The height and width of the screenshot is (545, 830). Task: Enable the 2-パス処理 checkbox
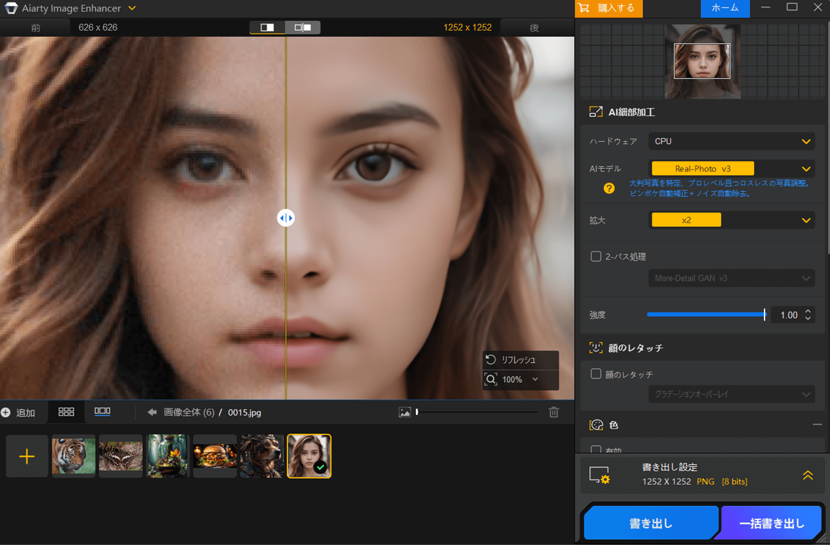[596, 256]
